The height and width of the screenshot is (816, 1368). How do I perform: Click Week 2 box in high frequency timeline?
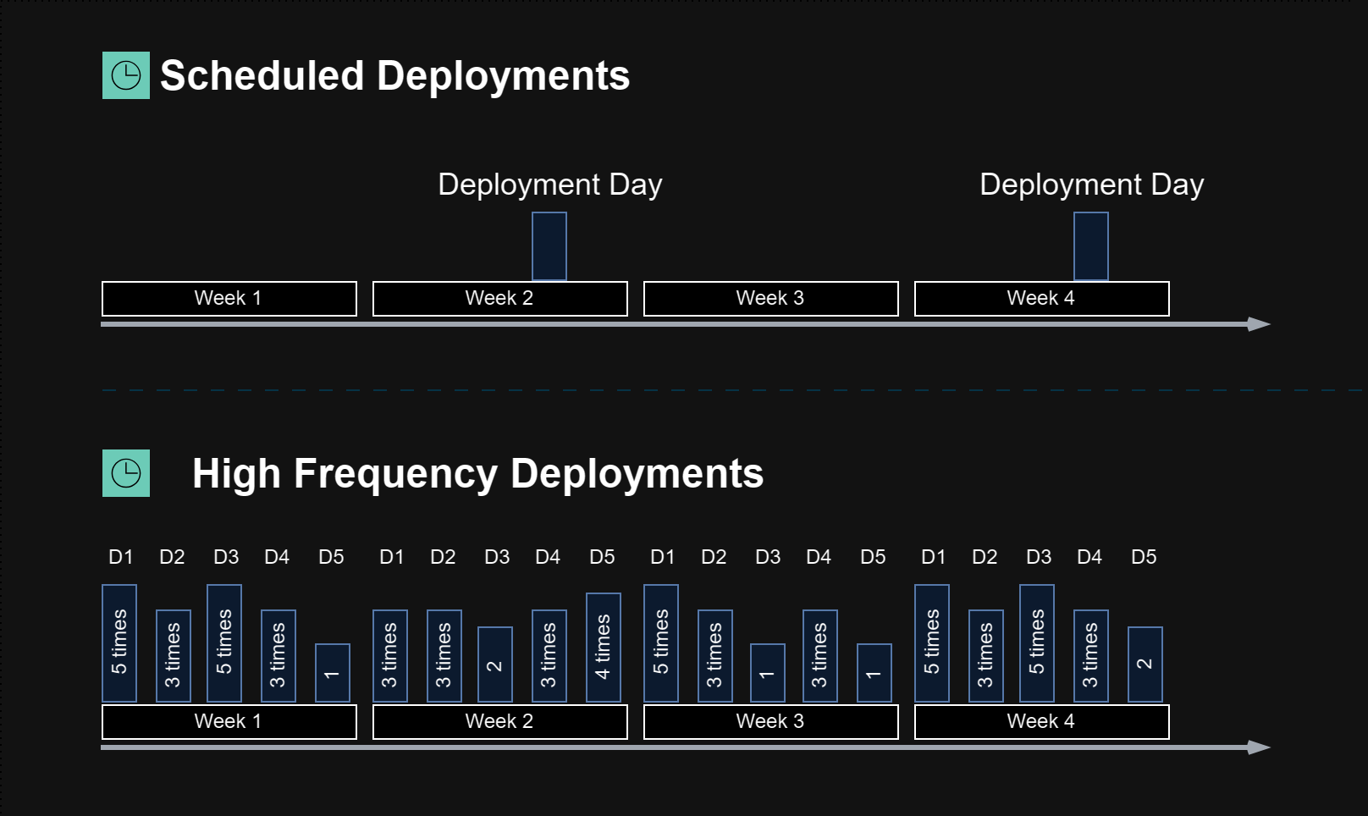500,722
